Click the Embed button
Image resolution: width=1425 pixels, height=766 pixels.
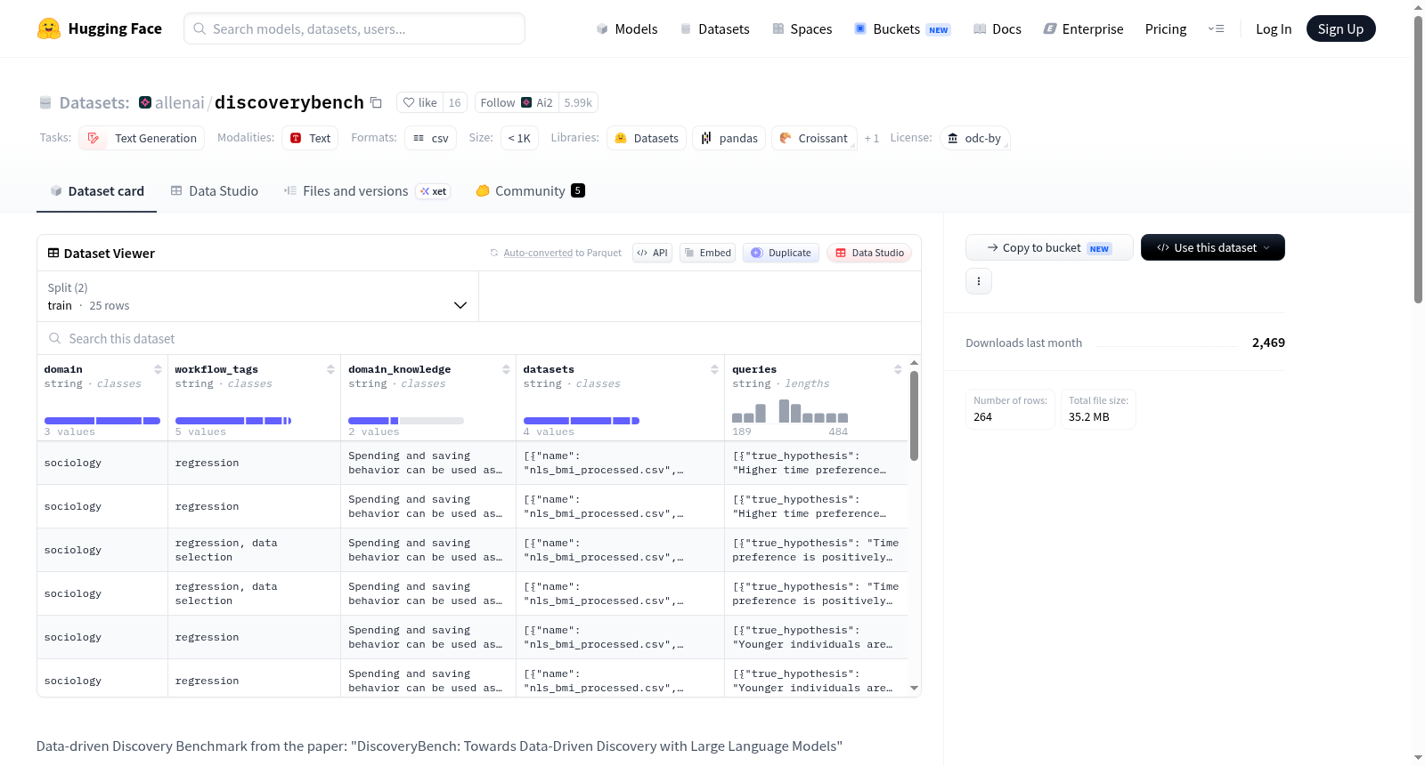[708, 253]
